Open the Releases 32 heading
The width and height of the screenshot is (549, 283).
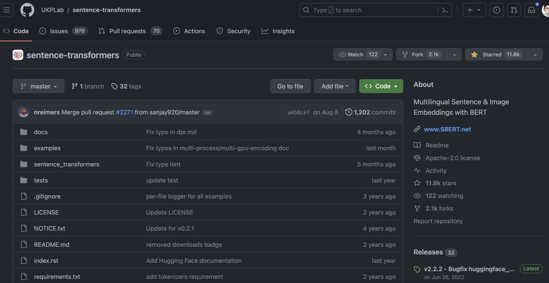[x=435, y=252]
